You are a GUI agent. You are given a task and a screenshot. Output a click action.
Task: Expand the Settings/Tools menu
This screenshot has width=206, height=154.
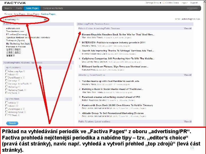coord(153,3)
